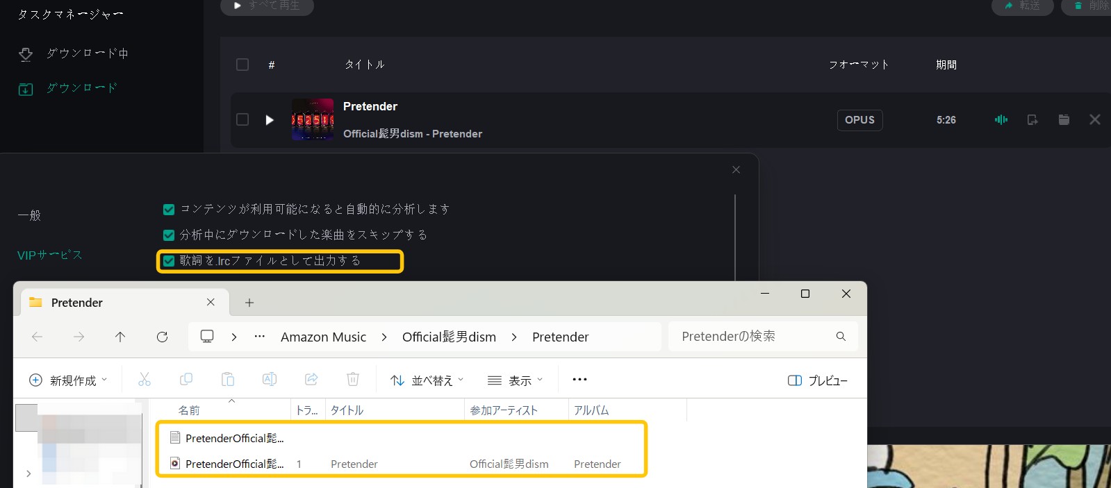Close the Pretender tab in Explorer
Viewport: 1111px width, 488px height.
point(211,302)
